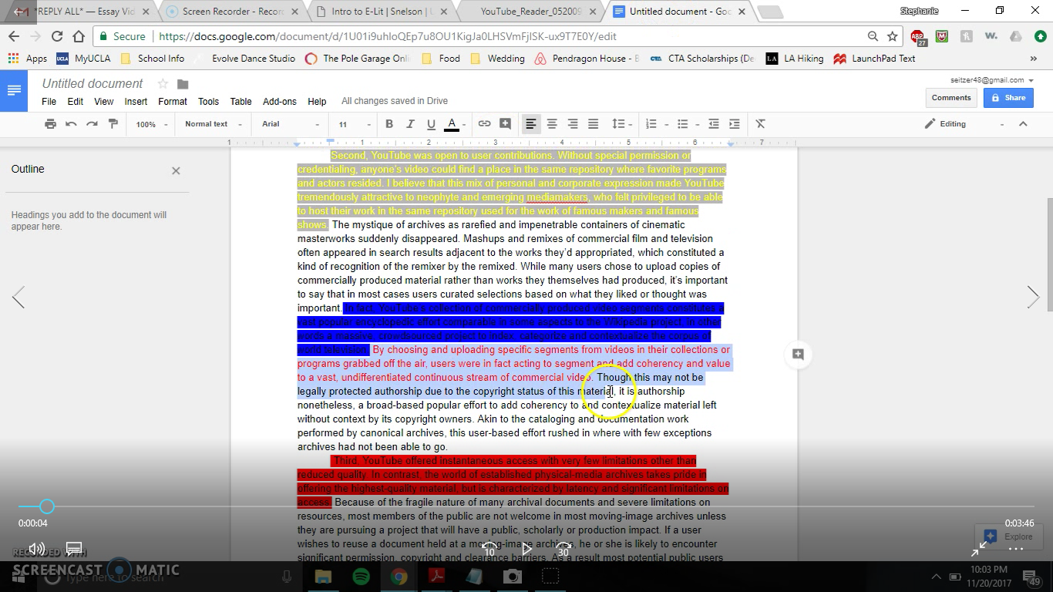Screen dimensions: 1053x592
Task: Open the Comments button
Action: click(950, 98)
